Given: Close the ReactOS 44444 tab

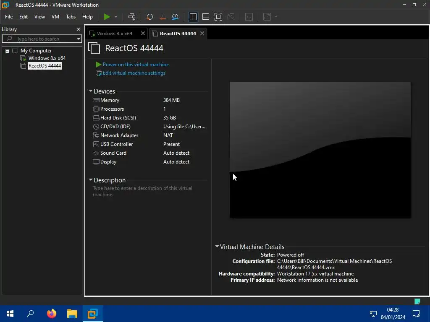Looking at the screenshot, I should coord(202,34).
